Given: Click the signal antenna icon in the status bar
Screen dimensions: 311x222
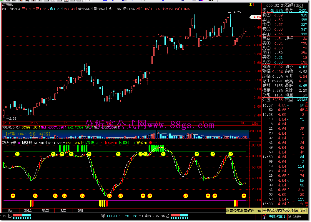Looking at the screenshot, I should coord(264,216).
